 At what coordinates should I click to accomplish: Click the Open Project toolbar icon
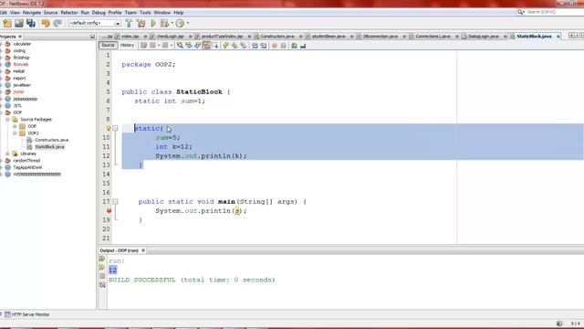pyautogui.click(x=19, y=23)
